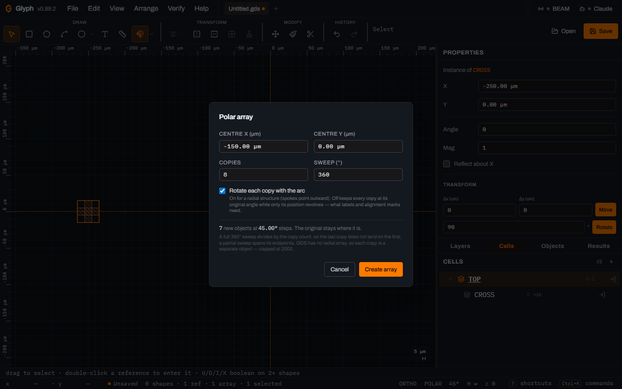
Task: Select the Cells tab
Action: click(506, 246)
